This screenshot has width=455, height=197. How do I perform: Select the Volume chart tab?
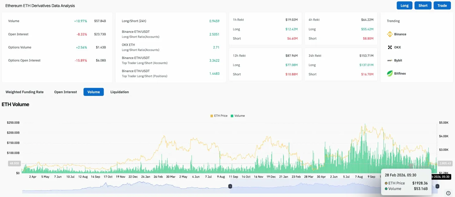pos(93,92)
